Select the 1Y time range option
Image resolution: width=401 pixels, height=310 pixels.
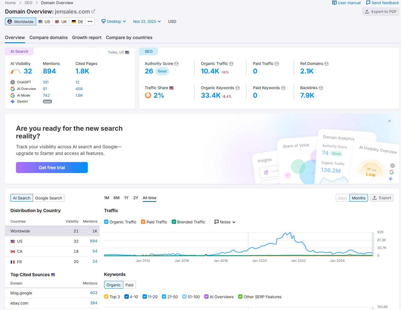pos(126,198)
